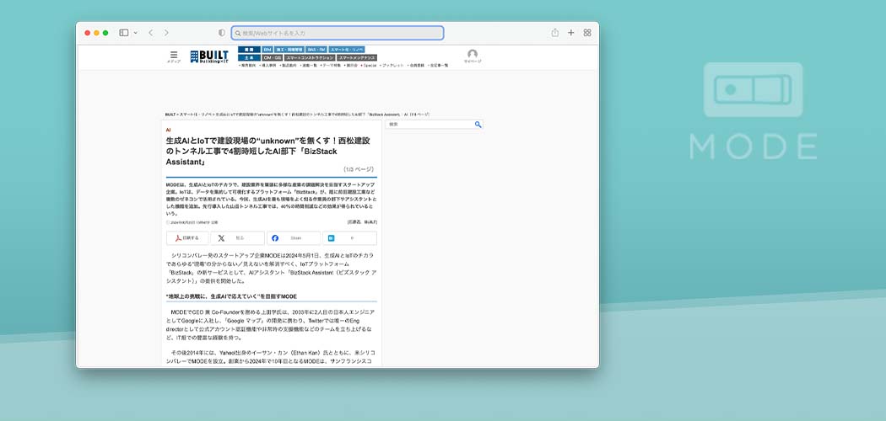
Task: Toggle the Safari sidebar
Action: coord(123,33)
